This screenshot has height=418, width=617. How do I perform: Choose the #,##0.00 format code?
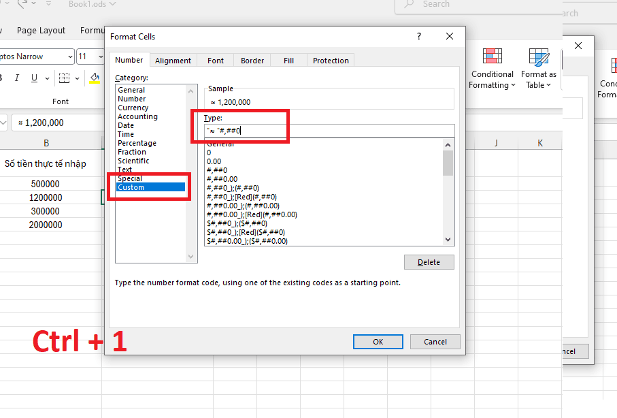tap(222, 179)
